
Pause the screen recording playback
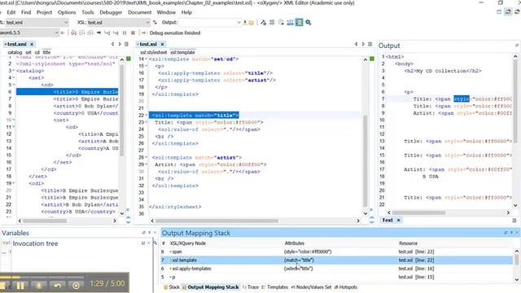tap(20, 286)
